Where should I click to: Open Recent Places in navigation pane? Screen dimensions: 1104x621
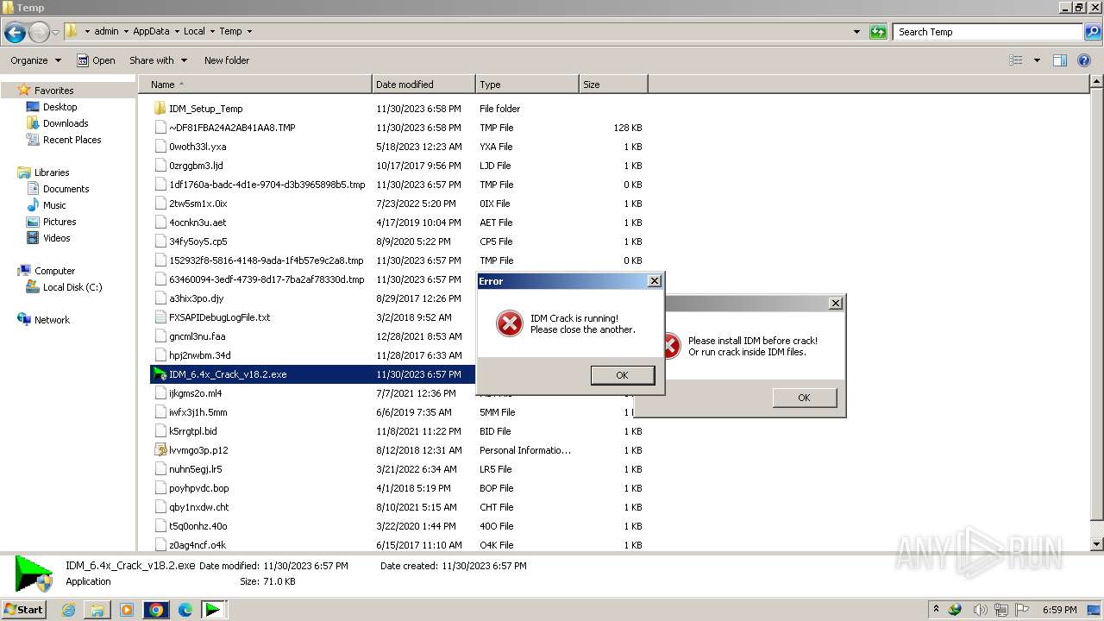[72, 140]
